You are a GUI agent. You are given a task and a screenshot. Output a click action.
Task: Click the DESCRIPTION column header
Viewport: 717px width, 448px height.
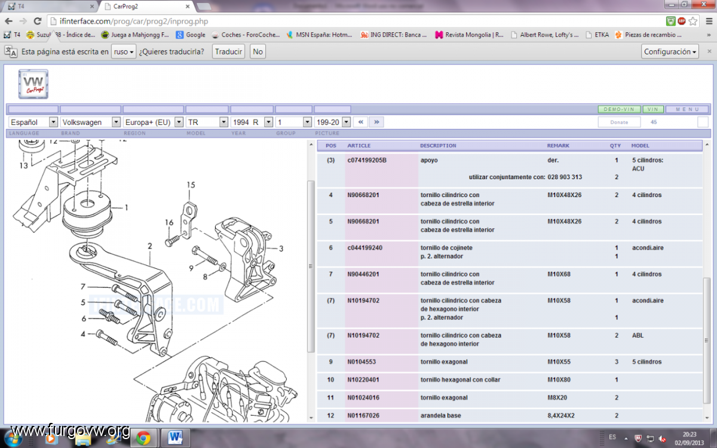pyautogui.click(x=438, y=146)
